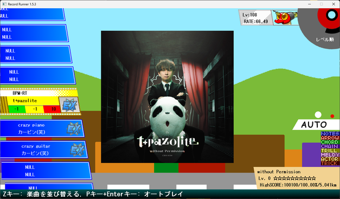340x199 pixels.
Task: Click the red 10 difficulty box
Action: click(x=52, y=109)
